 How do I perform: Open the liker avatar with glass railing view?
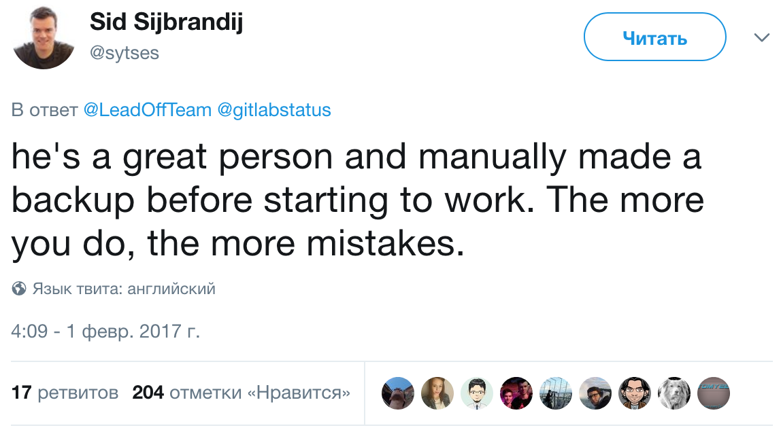(x=556, y=393)
